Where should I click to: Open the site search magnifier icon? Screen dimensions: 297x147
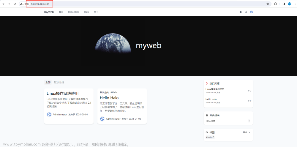(246, 12)
